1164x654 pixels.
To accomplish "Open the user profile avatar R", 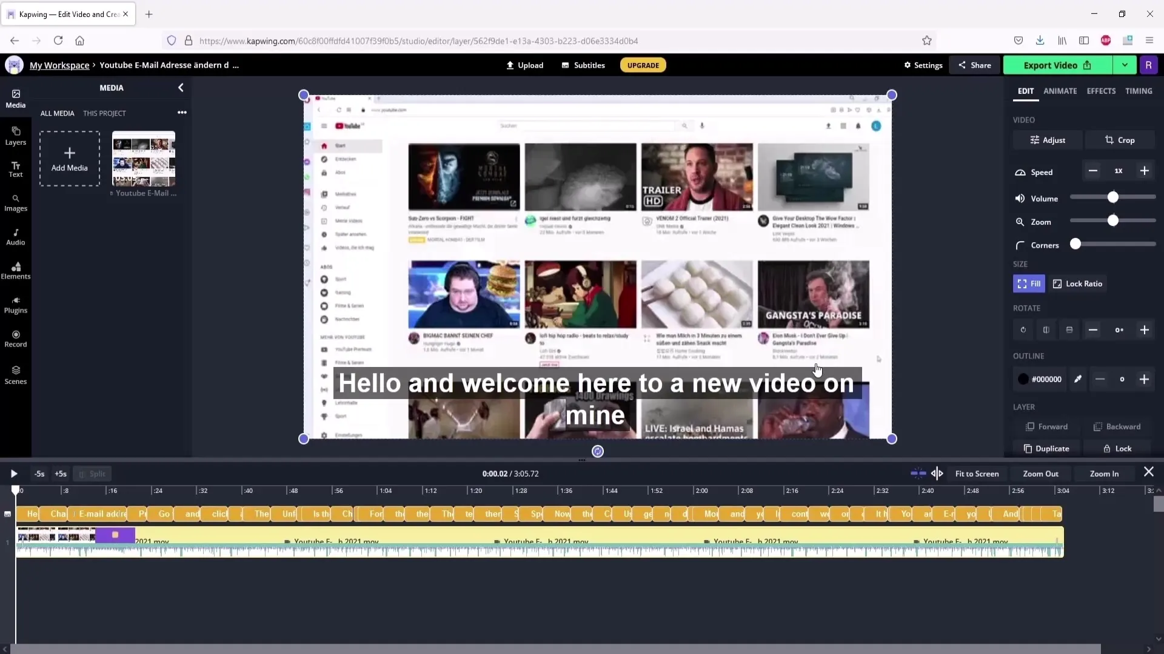I will (x=1148, y=65).
